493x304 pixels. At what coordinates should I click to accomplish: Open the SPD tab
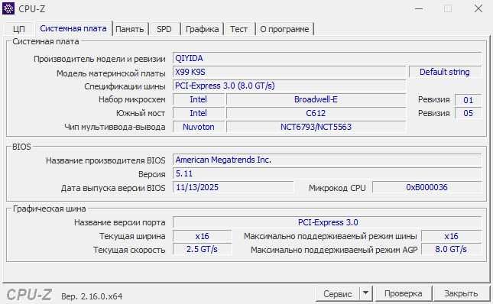(x=164, y=29)
